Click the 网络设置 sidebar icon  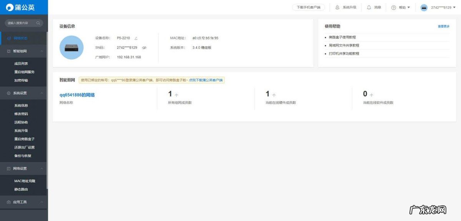(8, 168)
